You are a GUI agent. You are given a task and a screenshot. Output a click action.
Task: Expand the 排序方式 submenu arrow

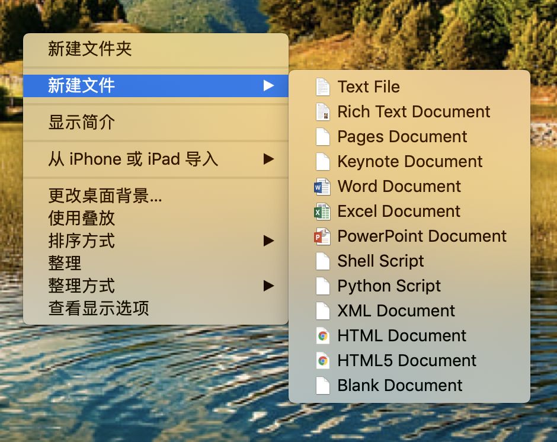pos(270,241)
